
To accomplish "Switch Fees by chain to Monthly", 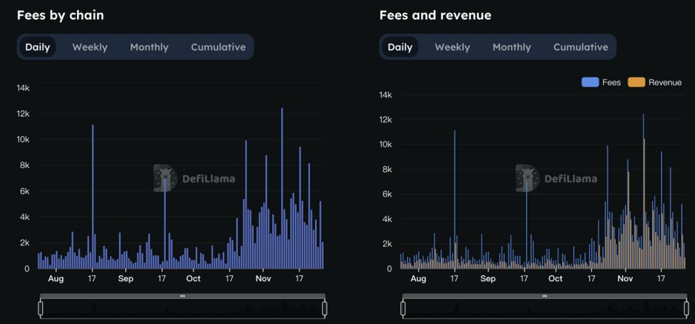I will click(x=149, y=47).
